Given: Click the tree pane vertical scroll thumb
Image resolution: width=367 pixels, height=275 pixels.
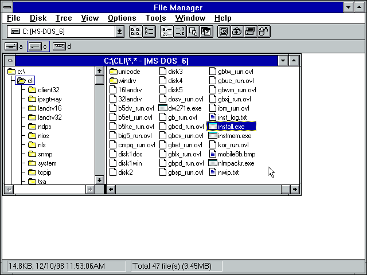Looking at the screenshot, I should tap(99, 80).
